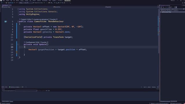Open the Git menu
Image resolution: width=185 pixels, height=104 pixels.
point(14,1)
